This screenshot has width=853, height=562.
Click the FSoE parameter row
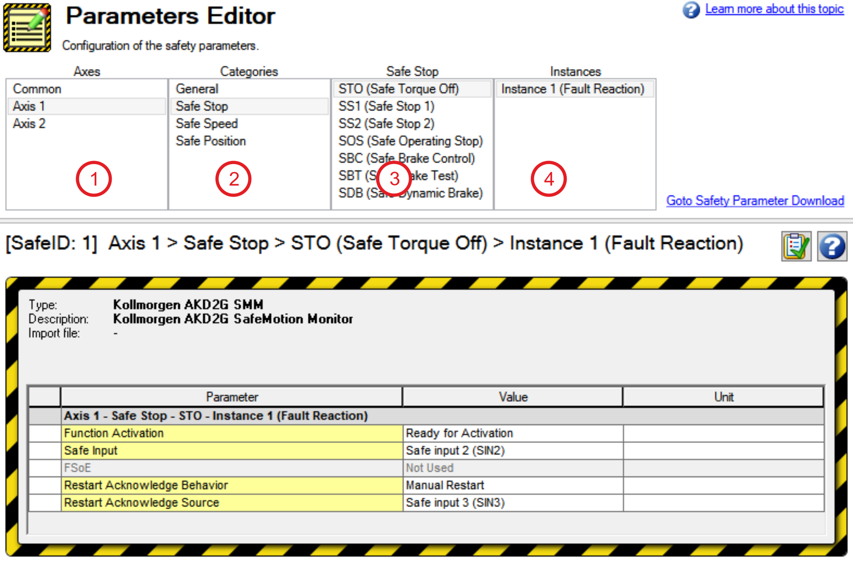pyautogui.click(x=232, y=468)
